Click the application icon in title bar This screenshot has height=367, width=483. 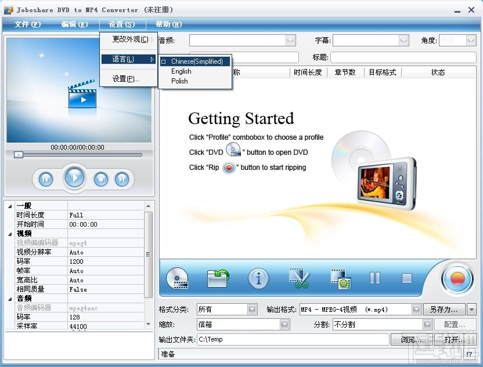9,10
